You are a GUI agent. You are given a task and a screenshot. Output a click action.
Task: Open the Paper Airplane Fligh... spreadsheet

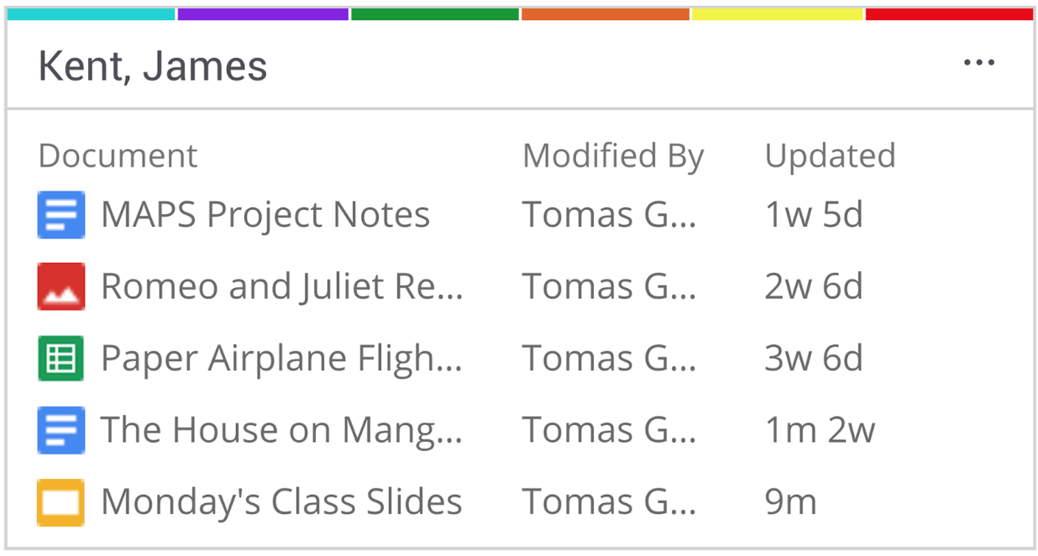[281, 358]
